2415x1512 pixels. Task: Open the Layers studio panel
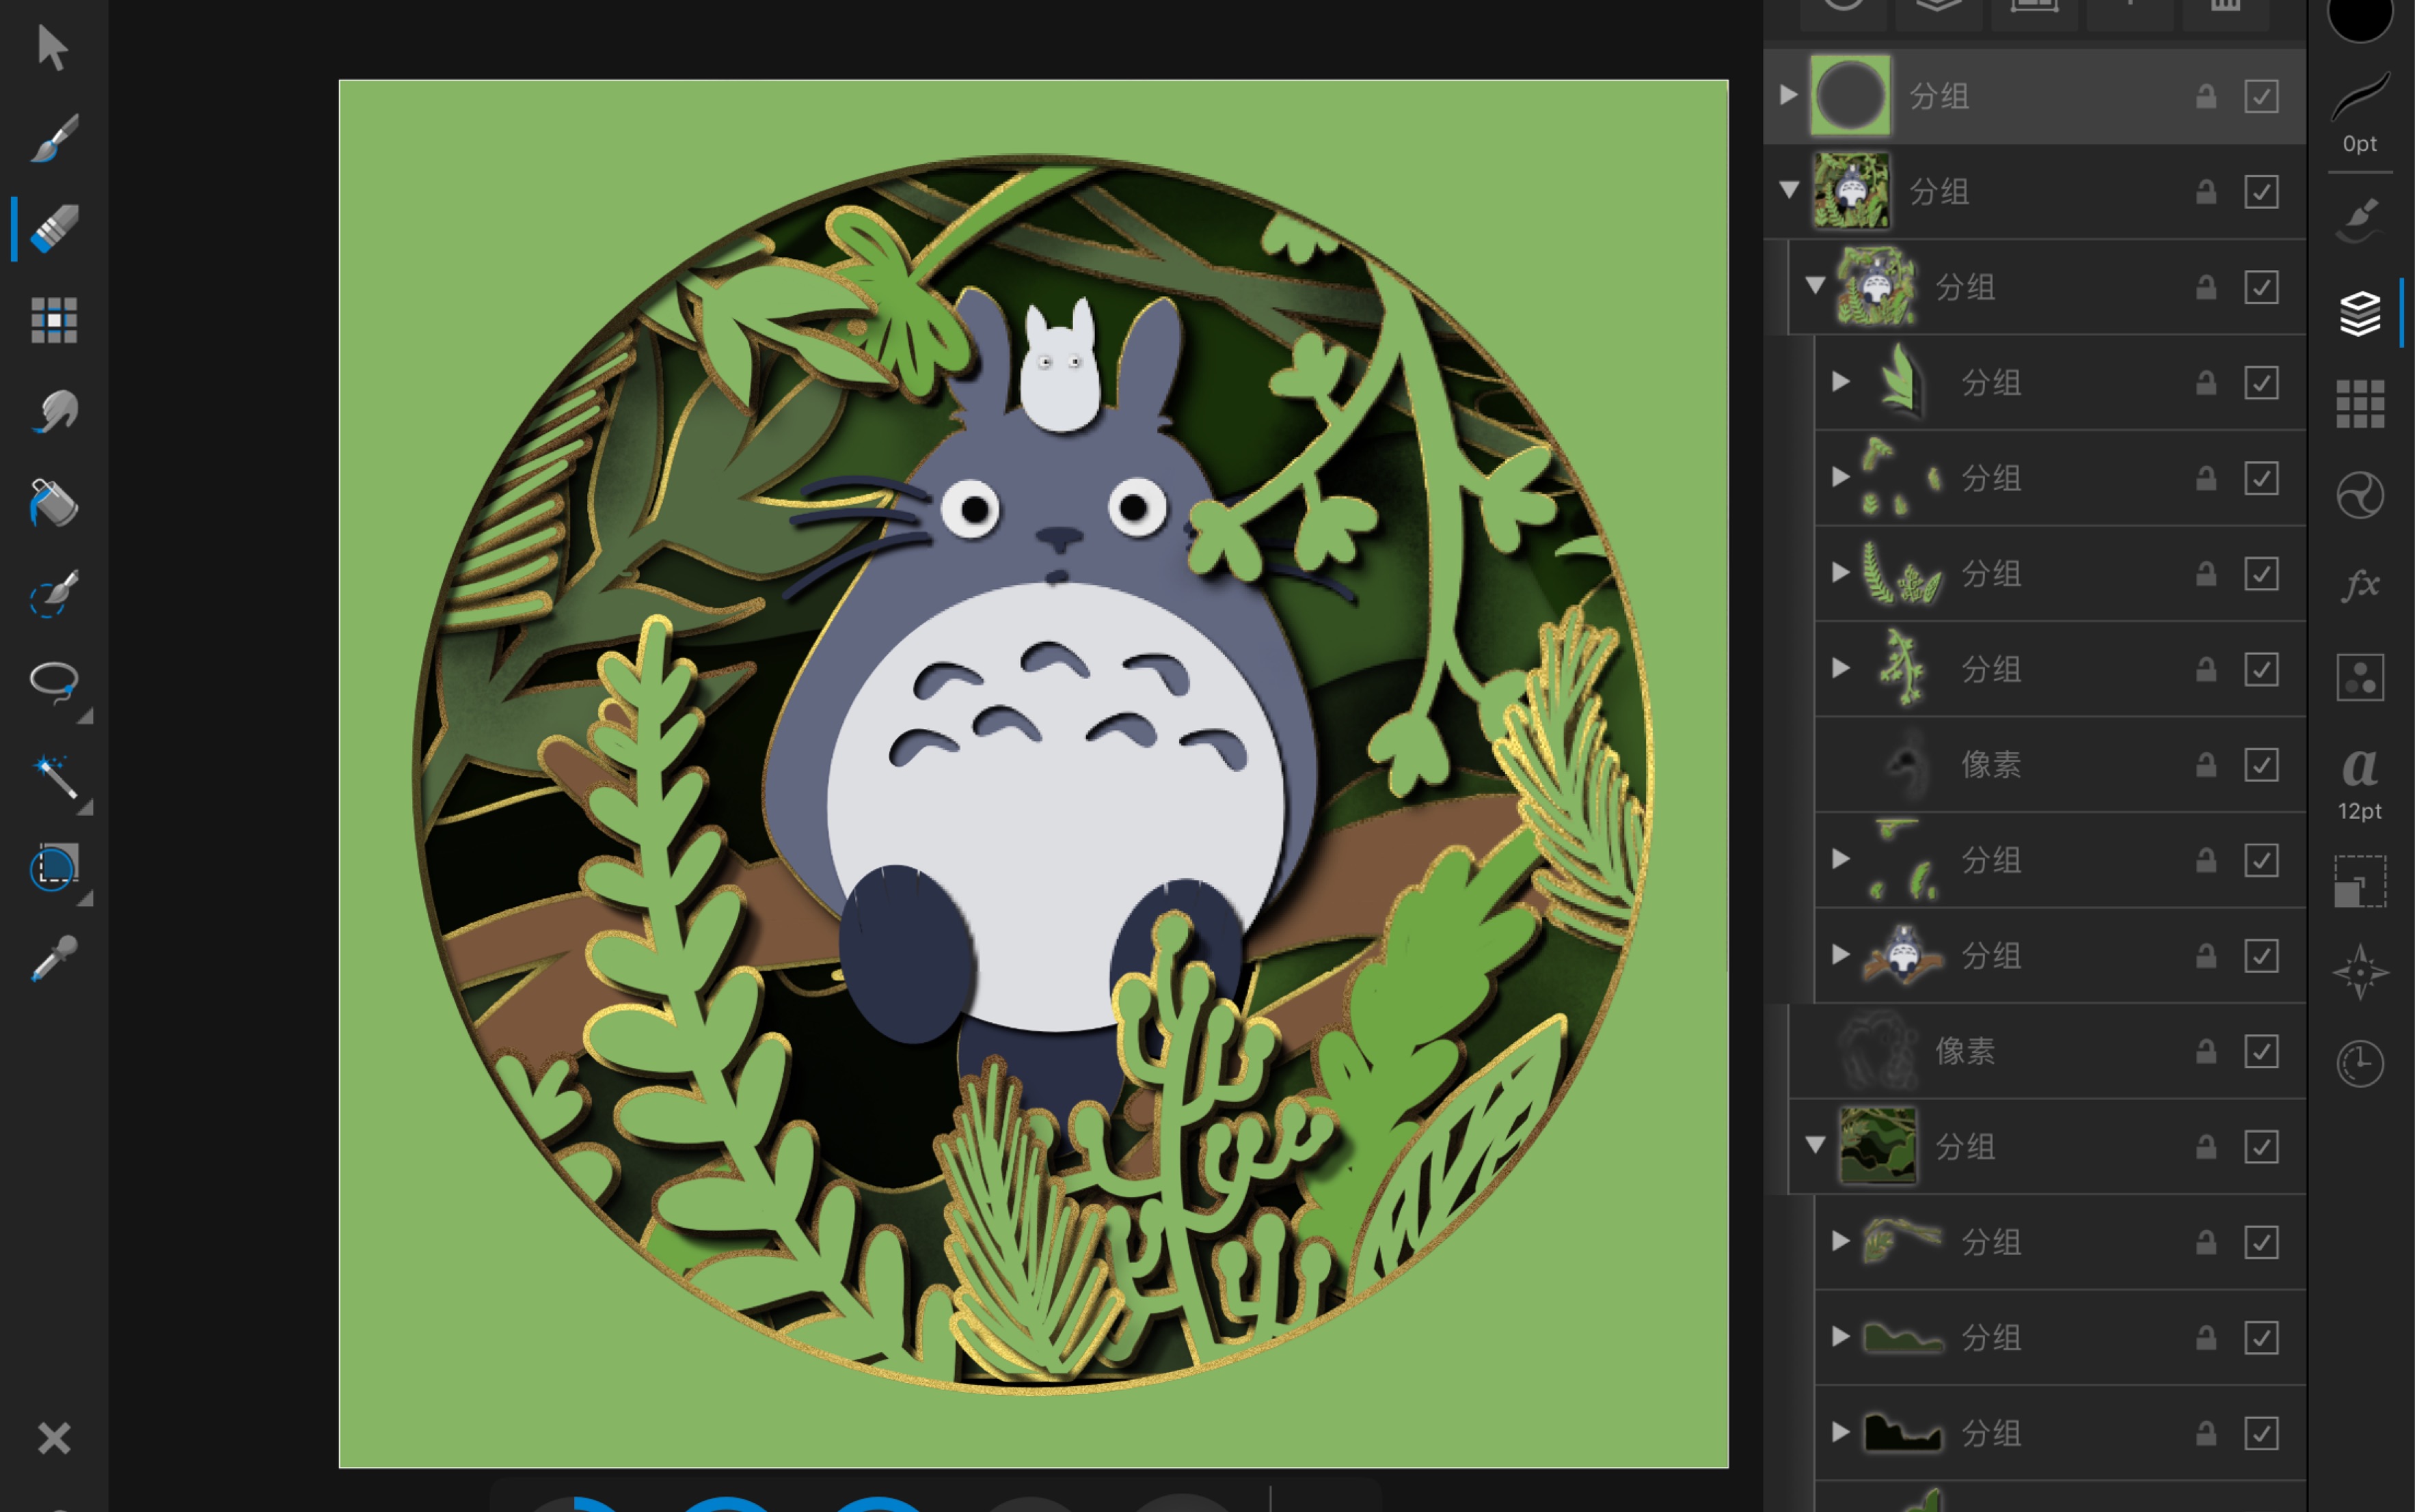point(2360,314)
